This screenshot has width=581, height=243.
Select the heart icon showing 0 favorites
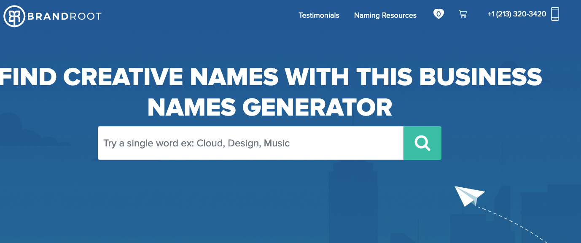pos(438,14)
